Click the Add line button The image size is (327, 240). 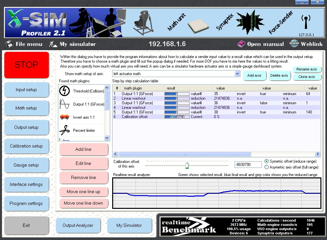(x=84, y=149)
